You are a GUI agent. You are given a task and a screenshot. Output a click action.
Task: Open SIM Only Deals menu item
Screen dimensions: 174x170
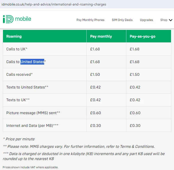(122, 20)
